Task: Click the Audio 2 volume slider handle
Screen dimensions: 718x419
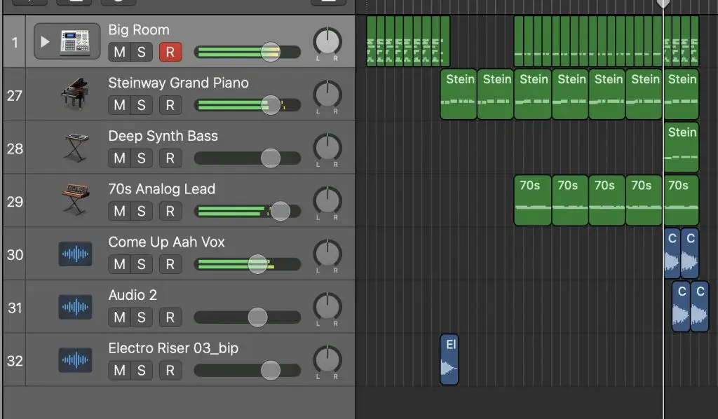Action: pyautogui.click(x=258, y=317)
